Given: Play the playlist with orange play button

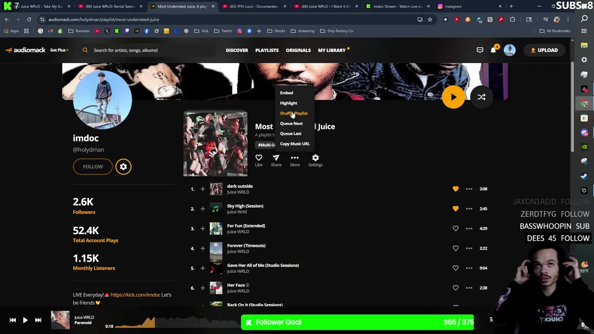Looking at the screenshot, I should click(x=453, y=97).
